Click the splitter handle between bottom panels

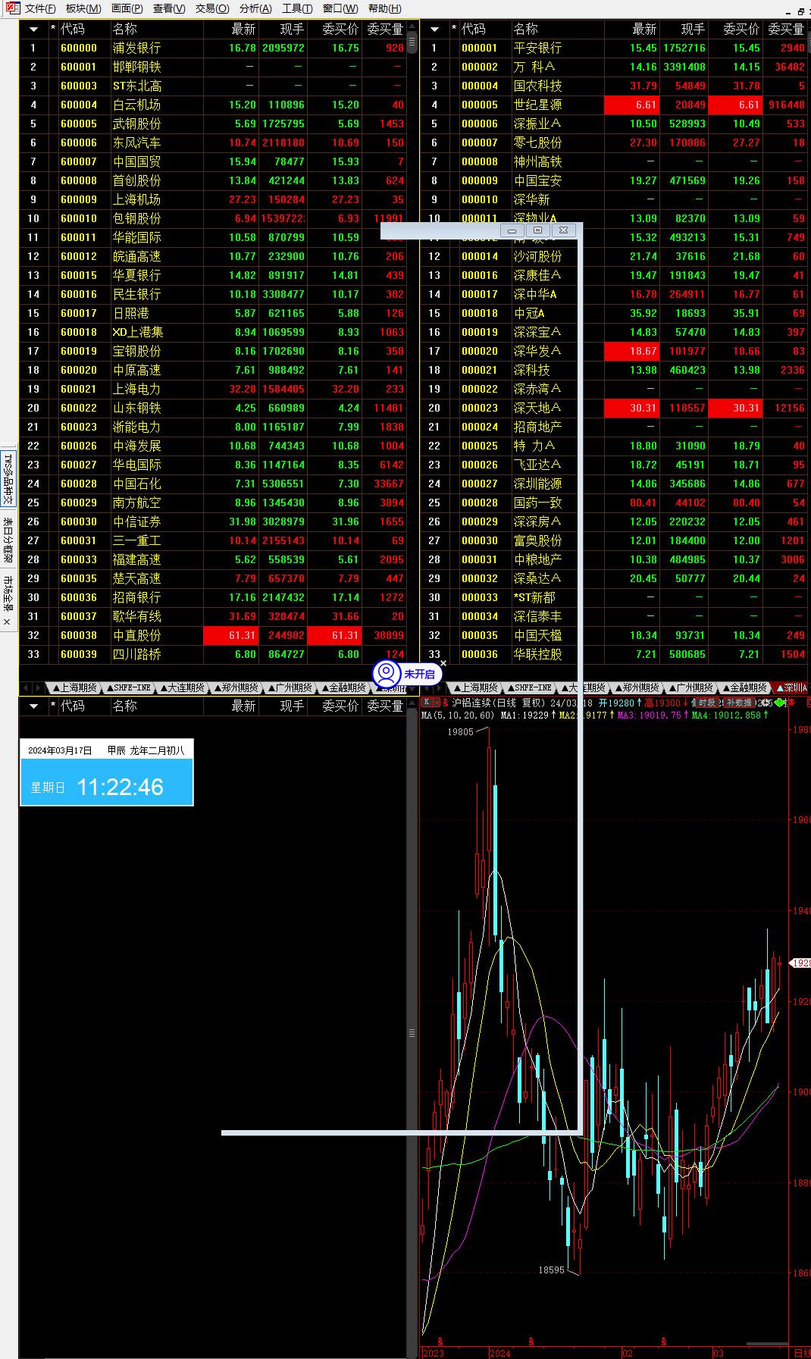pos(412,1033)
